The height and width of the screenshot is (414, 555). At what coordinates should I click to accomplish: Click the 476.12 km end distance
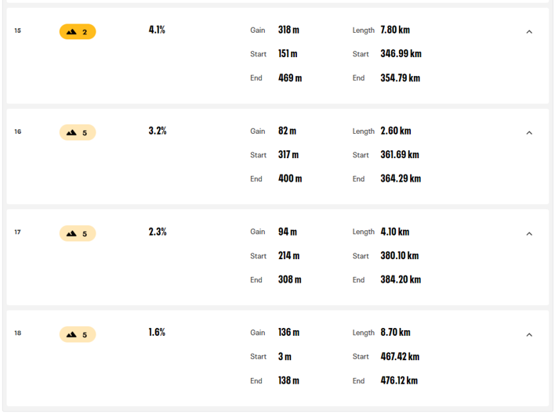pyautogui.click(x=399, y=380)
